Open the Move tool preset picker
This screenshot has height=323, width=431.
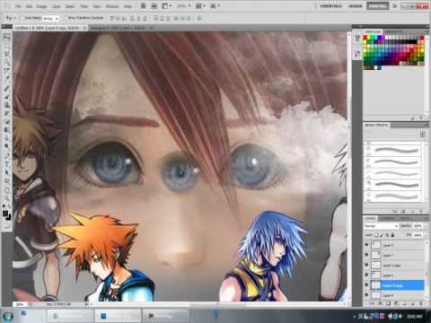(x=11, y=18)
